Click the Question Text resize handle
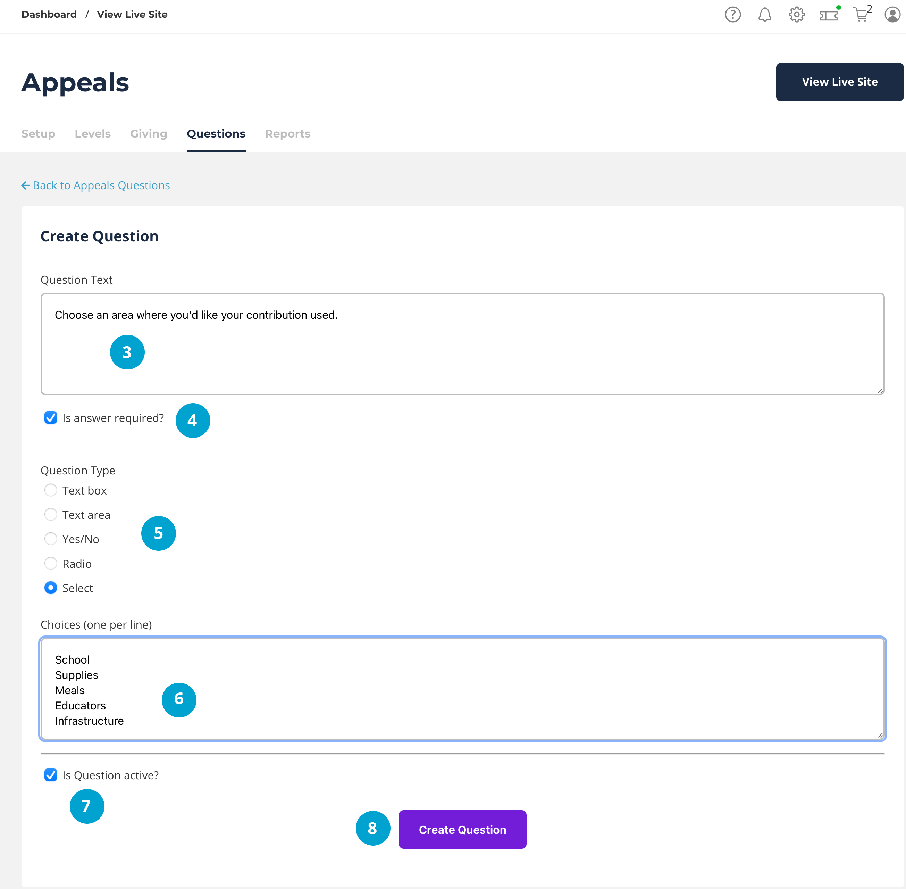 pos(880,391)
